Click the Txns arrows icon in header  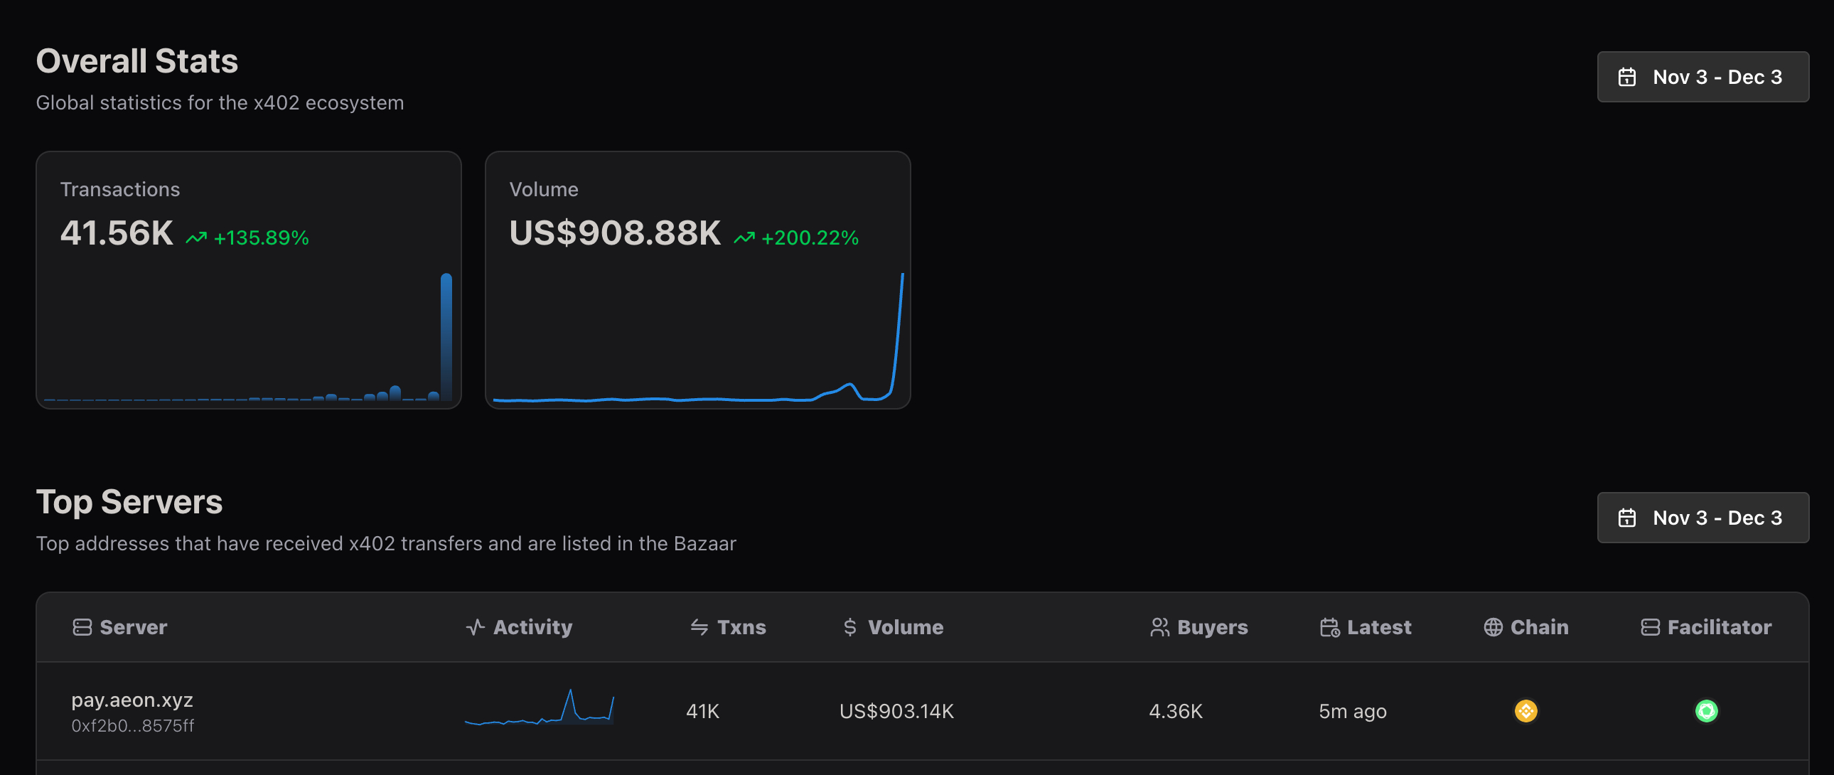(699, 627)
